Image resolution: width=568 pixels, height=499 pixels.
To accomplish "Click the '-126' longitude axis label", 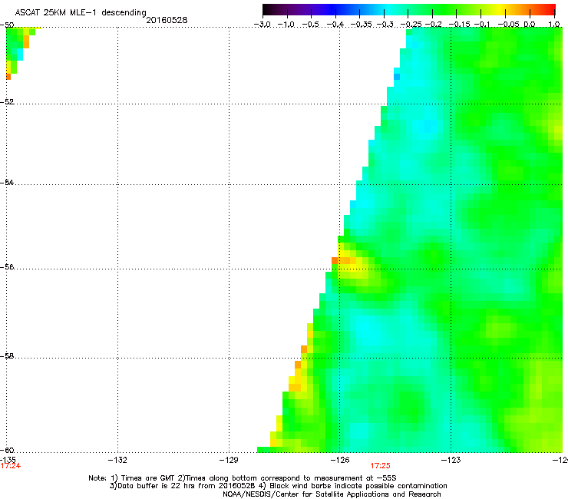I will tap(340, 460).
